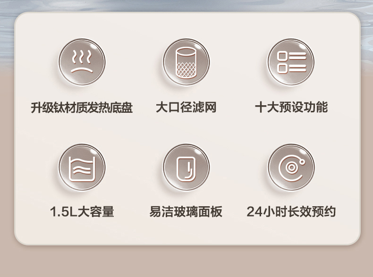Click the blue watery banner at top
The image size is (373, 277).
point(186,5)
